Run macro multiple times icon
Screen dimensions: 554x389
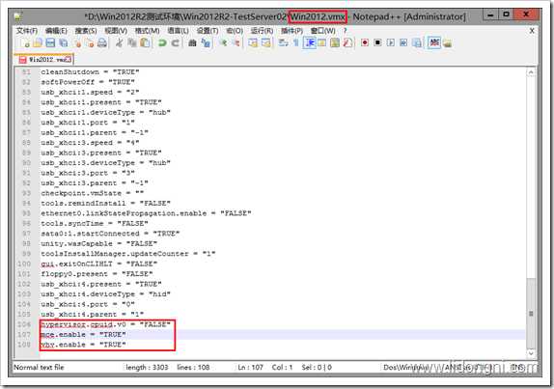[x=403, y=42]
